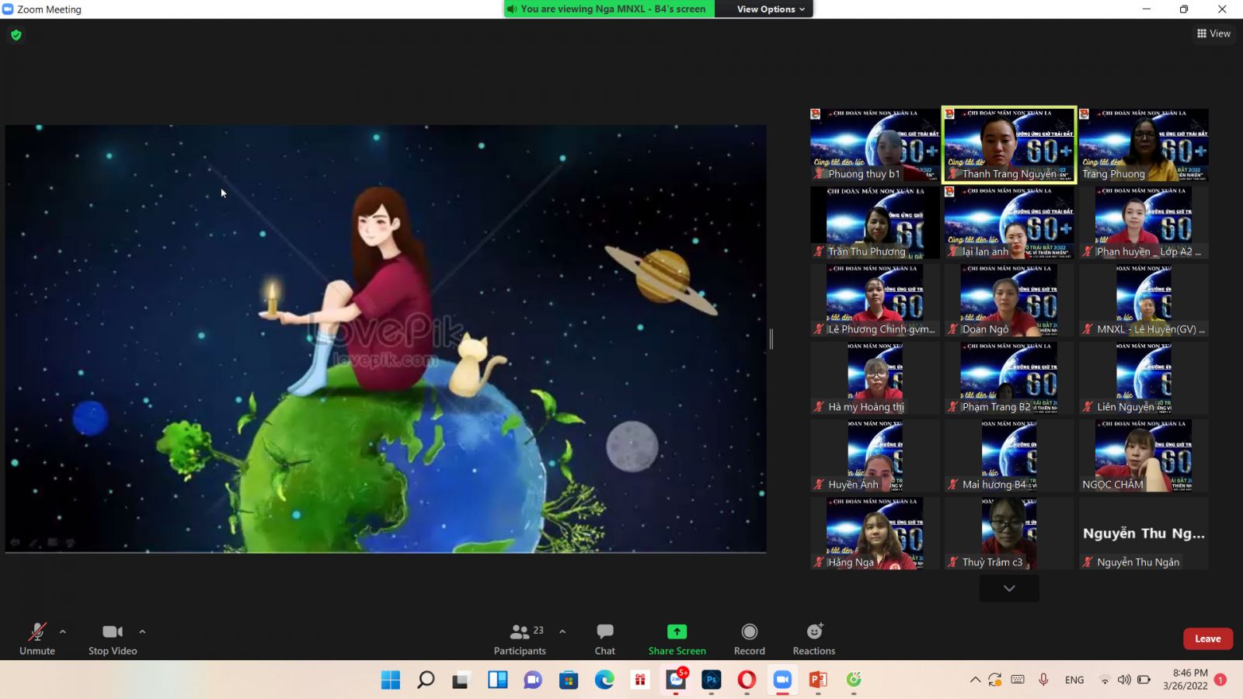The height and width of the screenshot is (699, 1243).
Task: Click the green Share Screen icon
Action: pos(677,632)
